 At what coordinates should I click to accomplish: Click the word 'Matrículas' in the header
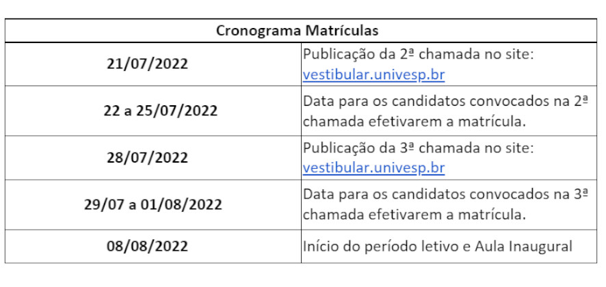[x=342, y=31]
